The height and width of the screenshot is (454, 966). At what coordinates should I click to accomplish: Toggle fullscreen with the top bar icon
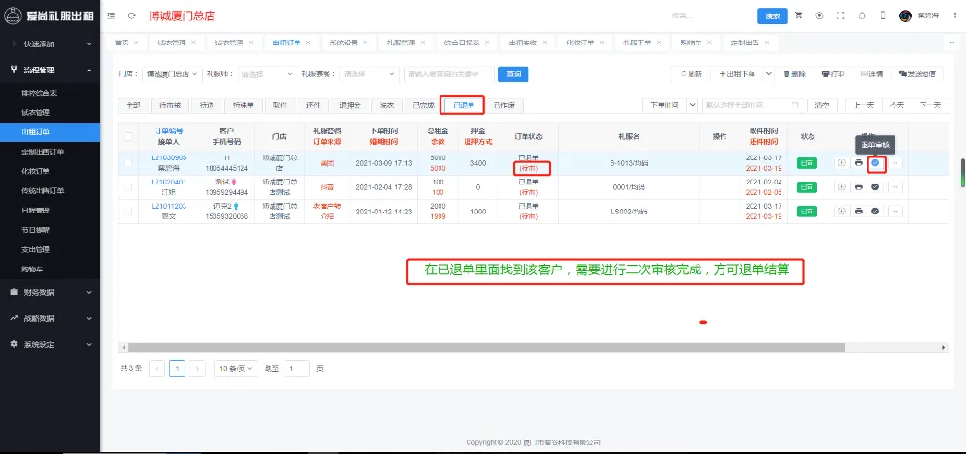pos(840,16)
